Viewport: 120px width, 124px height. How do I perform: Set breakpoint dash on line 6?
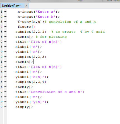pyautogui.click(x=6, y=37)
